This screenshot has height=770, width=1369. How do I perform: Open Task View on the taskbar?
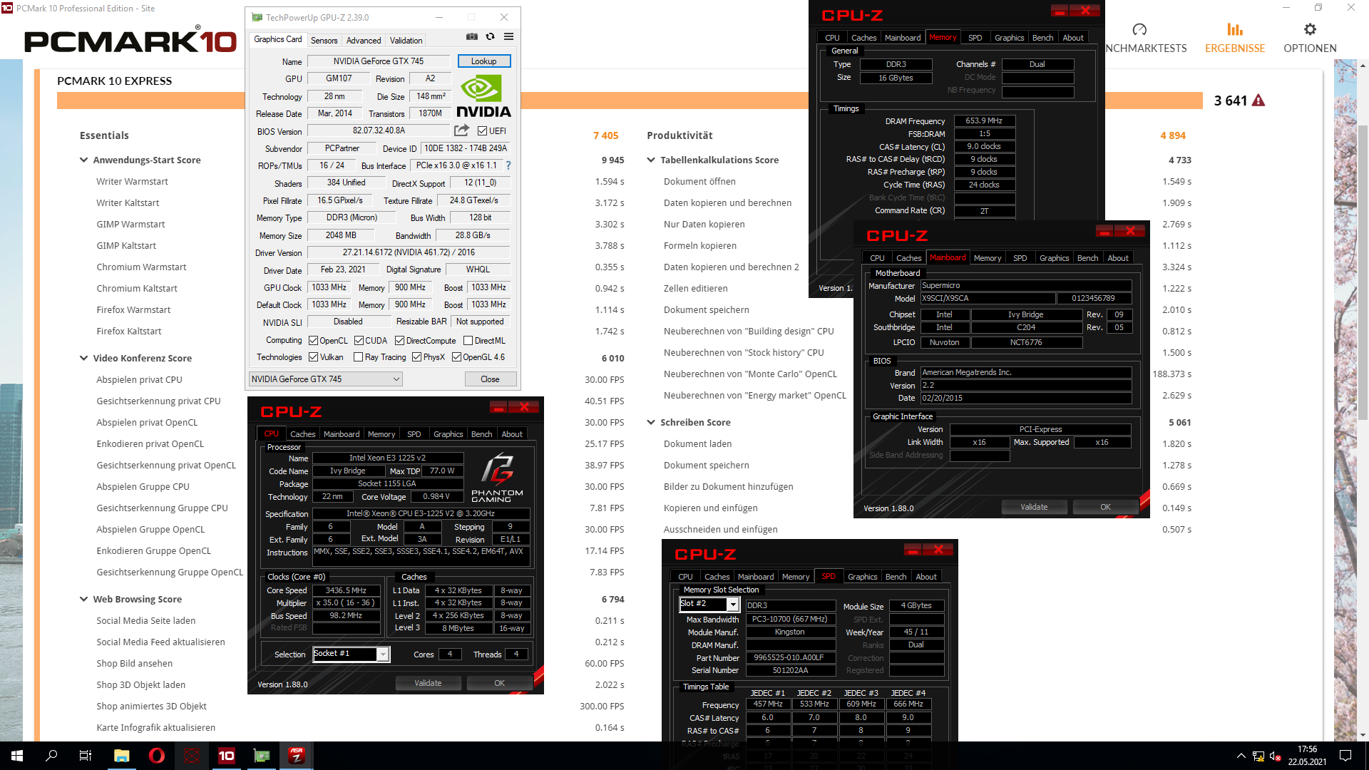pyautogui.click(x=86, y=756)
